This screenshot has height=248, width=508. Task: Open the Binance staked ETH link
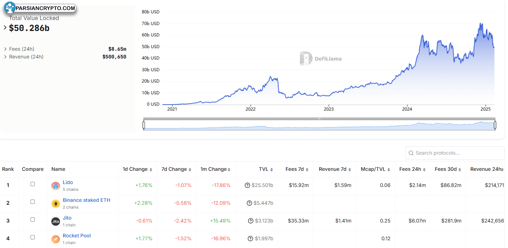[86, 200]
